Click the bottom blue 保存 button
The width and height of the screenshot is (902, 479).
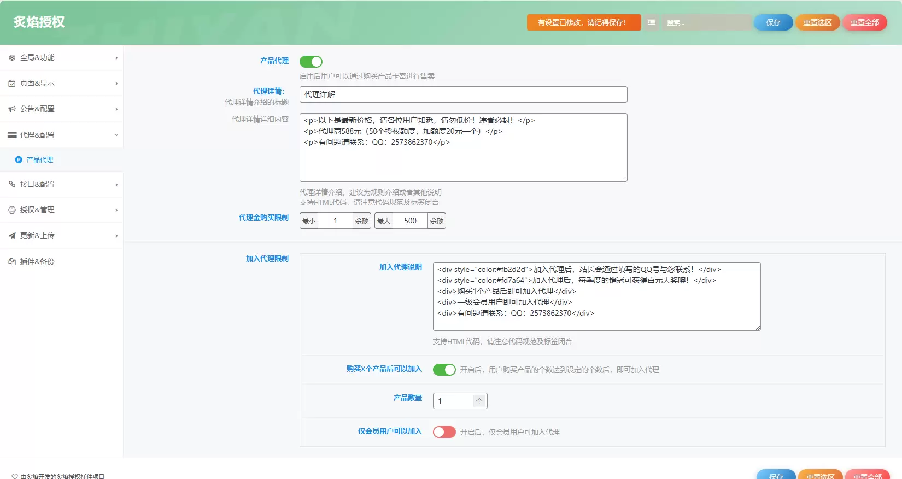[x=776, y=474]
